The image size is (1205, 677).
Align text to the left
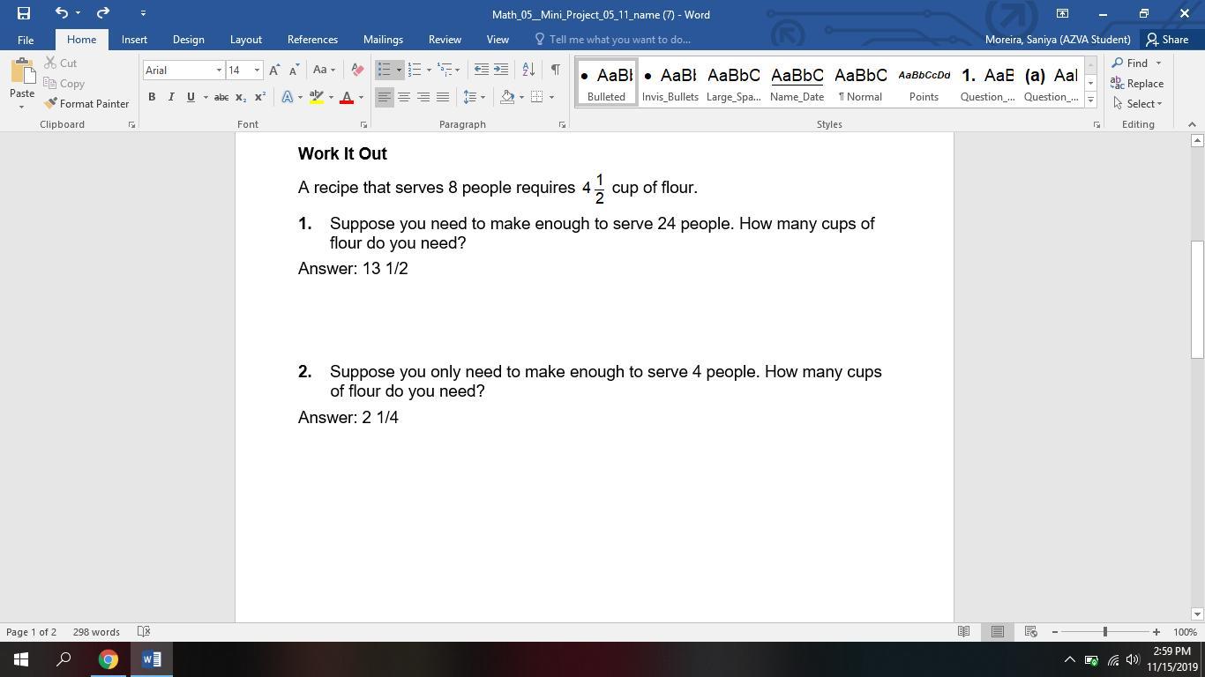(384, 97)
